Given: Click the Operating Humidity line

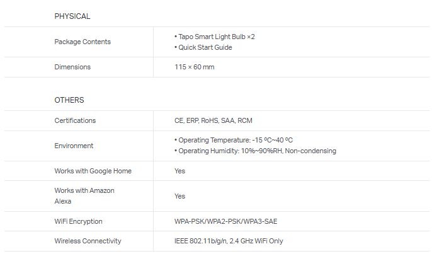Looking at the screenshot, I should click(255, 151).
